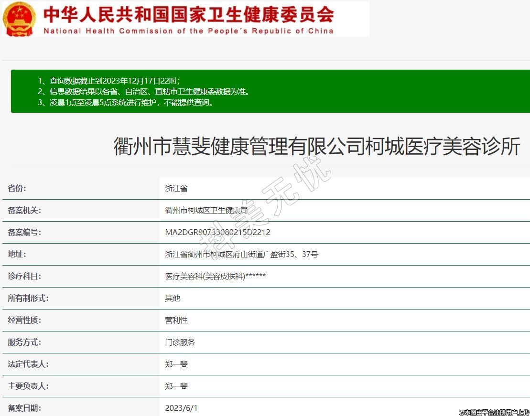This screenshot has width=530, height=416.
Task: Click the 门诊服务 service mode value
Action: [180, 342]
